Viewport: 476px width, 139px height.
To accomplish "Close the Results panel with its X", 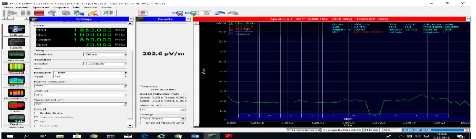I will click(188, 19).
